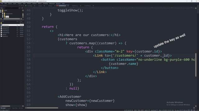The image size is (199, 111).
Task: Collapse the src folder node
Action: click(x=1, y=12)
